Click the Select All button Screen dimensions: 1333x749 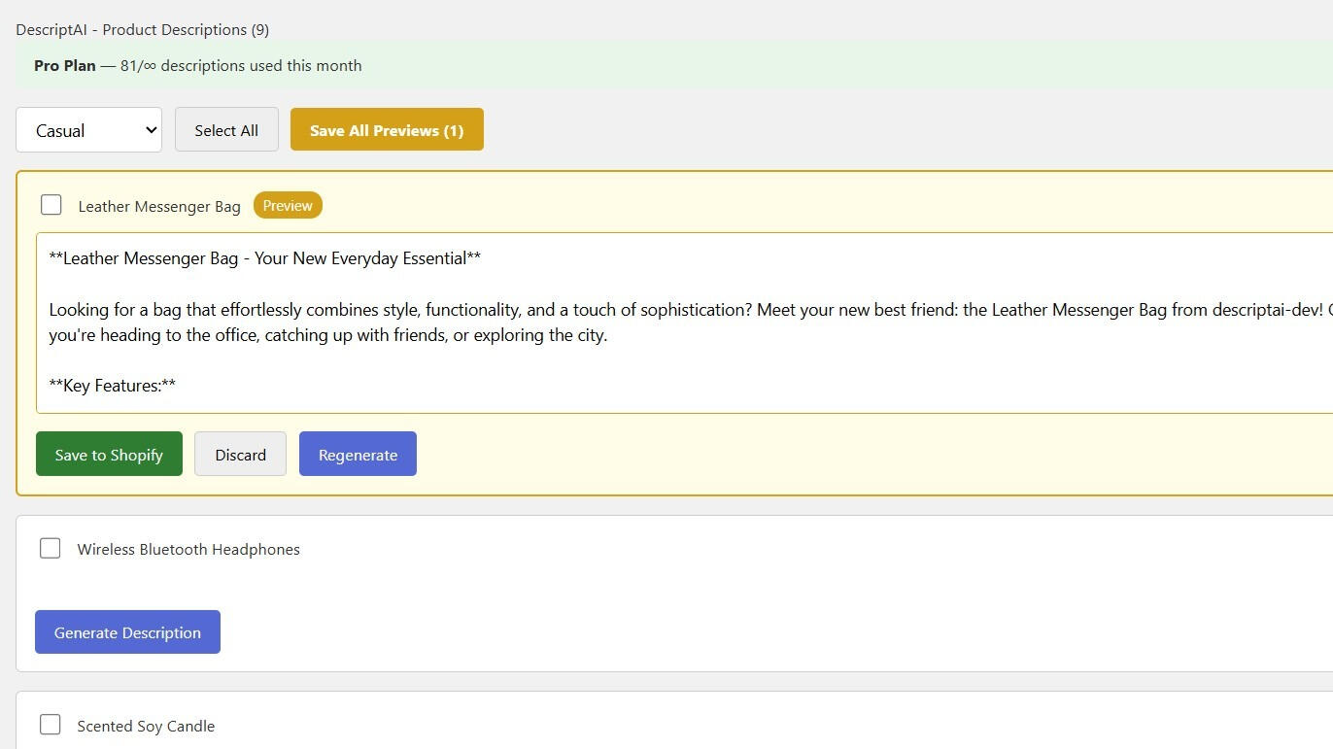(226, 130)
